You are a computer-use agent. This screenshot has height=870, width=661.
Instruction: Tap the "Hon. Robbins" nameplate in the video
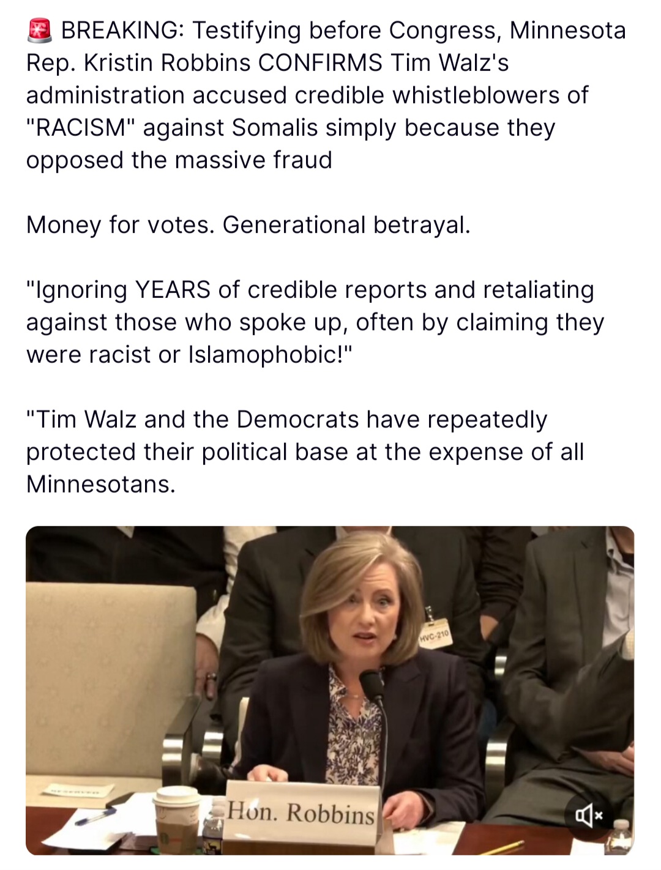coord(301,812)
